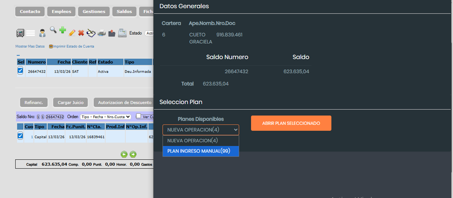Select NUEVA OPERACION(4) in the dropdown list
The width and height of the screenshot is (453, 198).
click(x=201, y=140)
